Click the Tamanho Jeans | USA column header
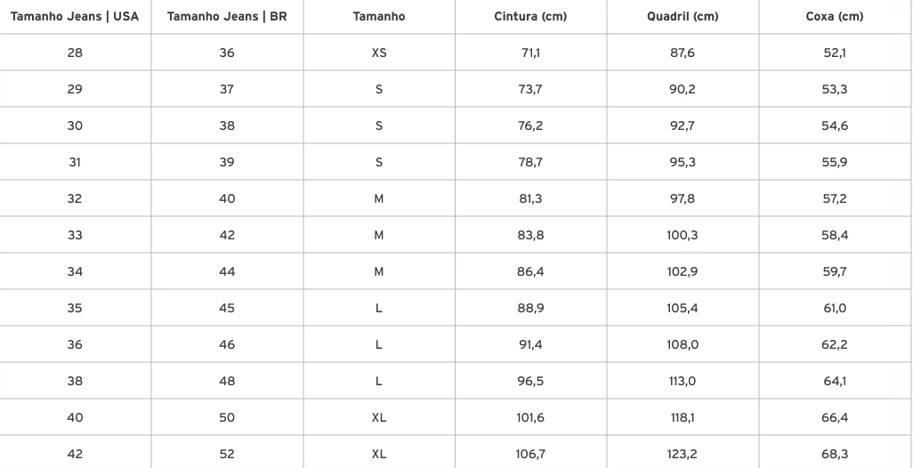 coord(75,16)
